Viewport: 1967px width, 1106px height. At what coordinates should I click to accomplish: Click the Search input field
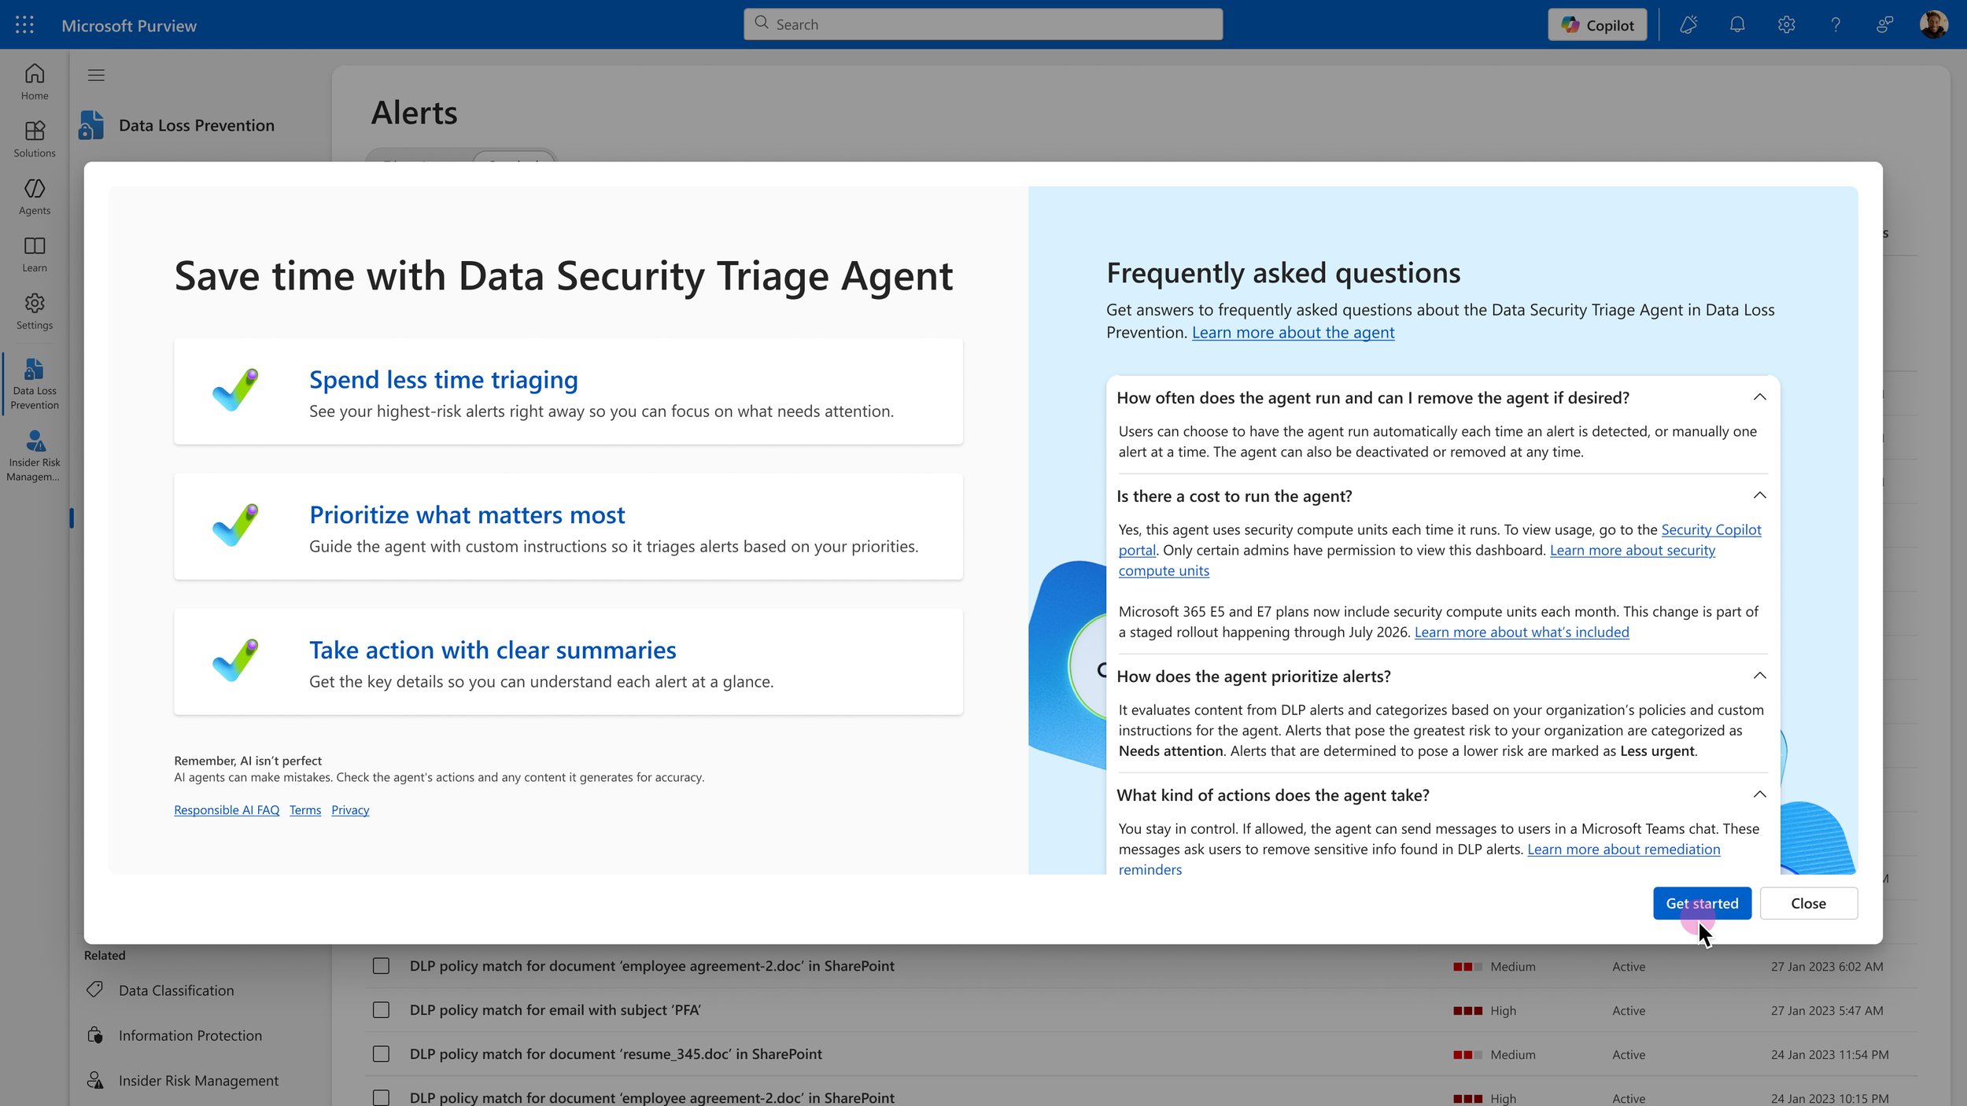coord(983,24)
